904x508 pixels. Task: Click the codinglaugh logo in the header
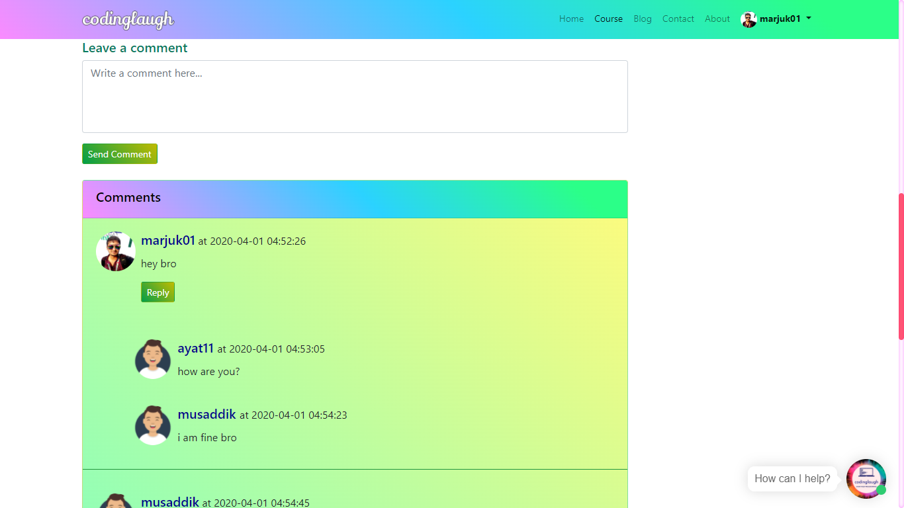pyautogui.click(x=128, y=20)
